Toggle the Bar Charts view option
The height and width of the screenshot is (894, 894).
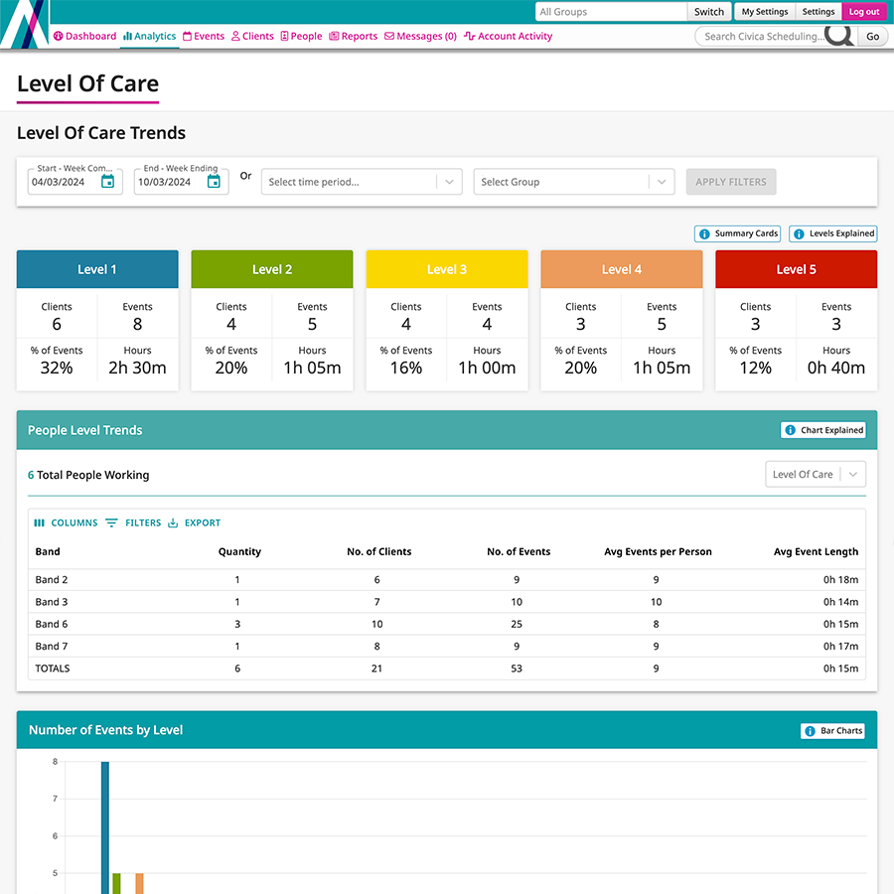coord(832,730)
